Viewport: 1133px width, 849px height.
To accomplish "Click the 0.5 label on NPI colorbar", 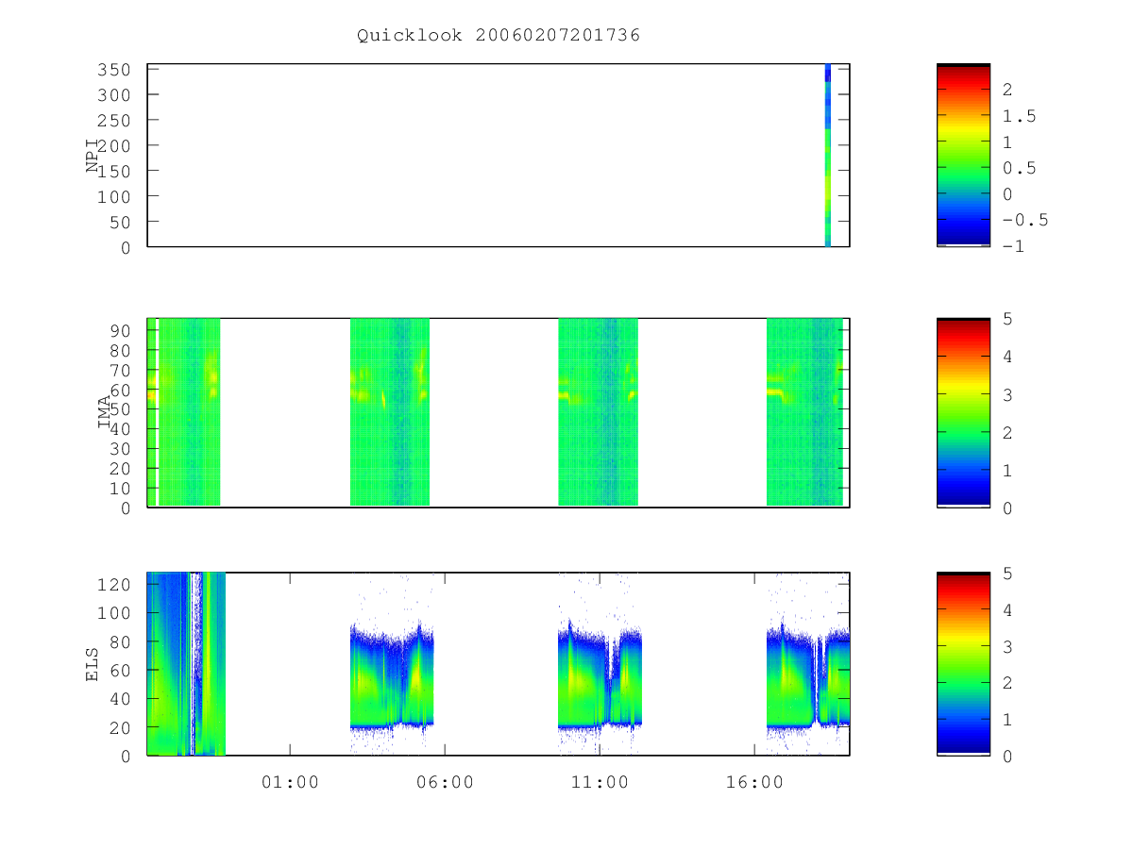I will (1020, 168).
